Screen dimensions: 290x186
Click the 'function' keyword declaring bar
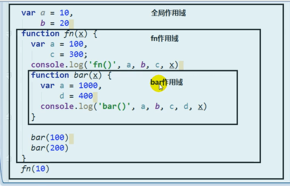click(50, 75)
